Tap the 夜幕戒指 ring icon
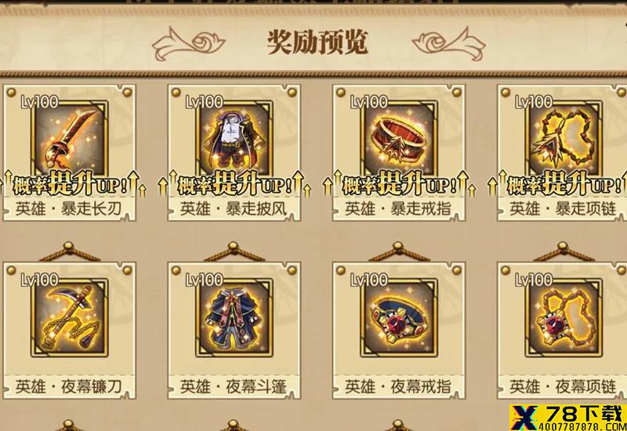Screen dimensions: 627x431 (399, 318)
